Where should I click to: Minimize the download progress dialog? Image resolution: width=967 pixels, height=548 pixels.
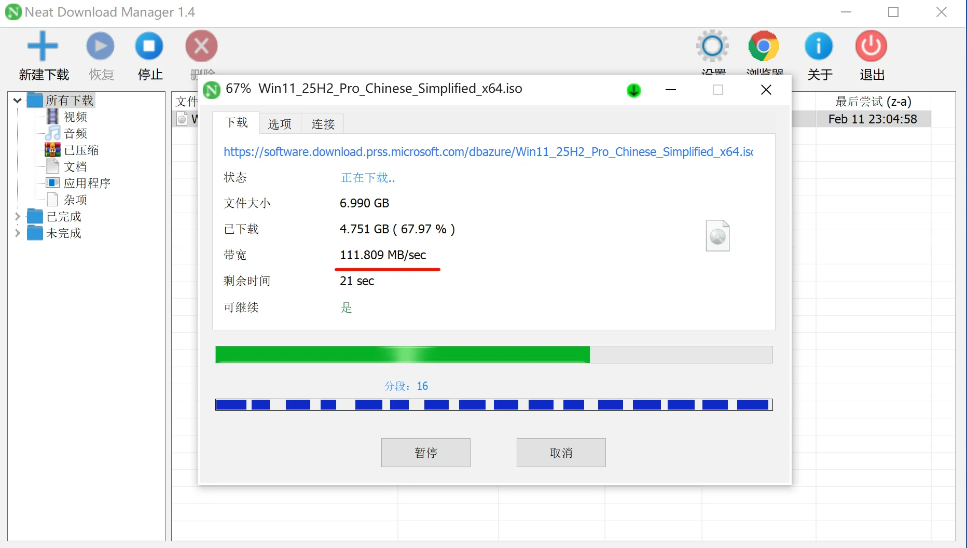[x=671, y=90]
